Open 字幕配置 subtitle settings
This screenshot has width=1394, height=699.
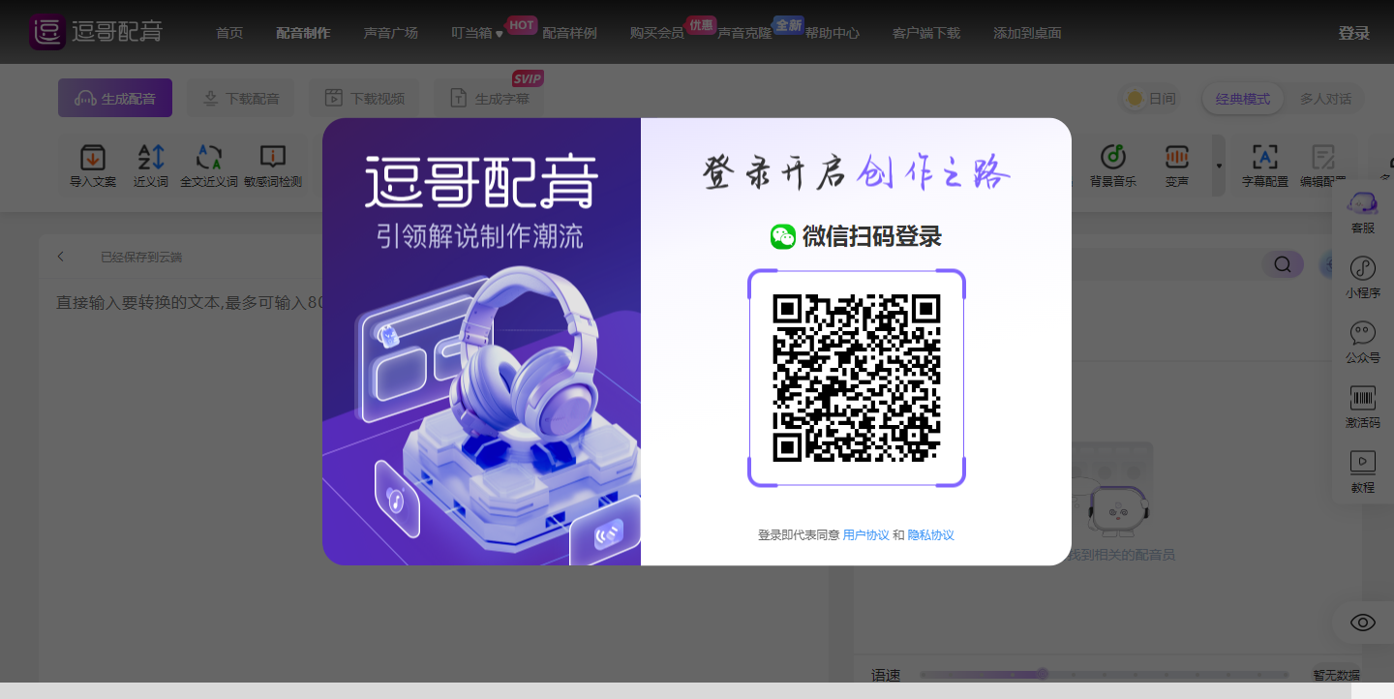point(1265,165)
